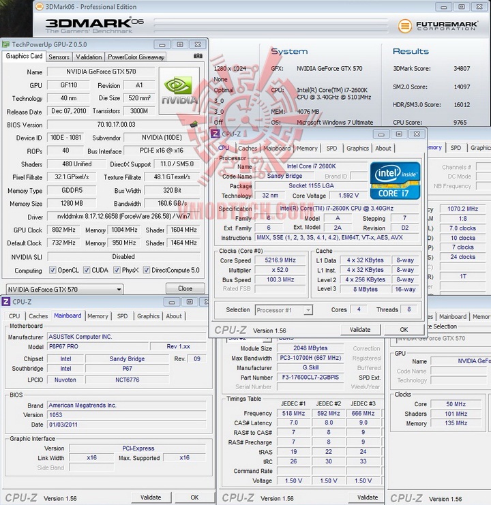This screenshot has height=505, width=491.
Task: Click the GPU-Z Name field GeForce GTX 570
Action: click(x=101, y=72)
